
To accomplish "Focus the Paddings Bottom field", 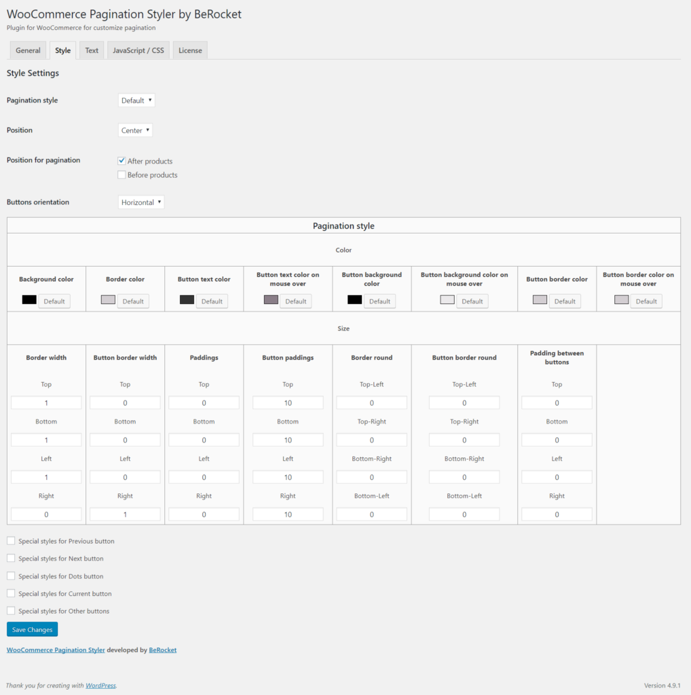I will (x=204, y=440).
